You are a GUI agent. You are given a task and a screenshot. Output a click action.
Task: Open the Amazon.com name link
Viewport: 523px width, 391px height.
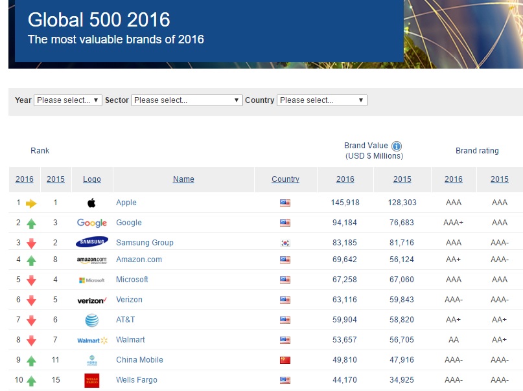click(x=139, y=260)
